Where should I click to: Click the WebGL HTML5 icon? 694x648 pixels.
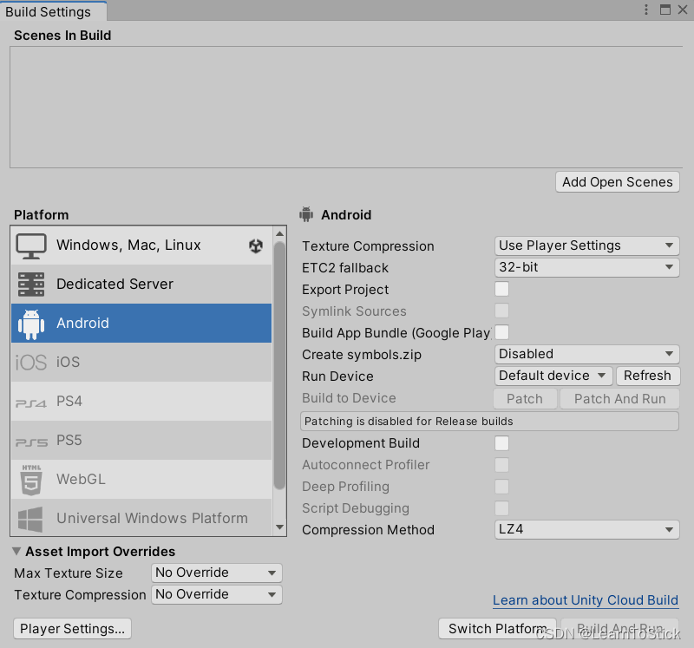pos(31,480)
